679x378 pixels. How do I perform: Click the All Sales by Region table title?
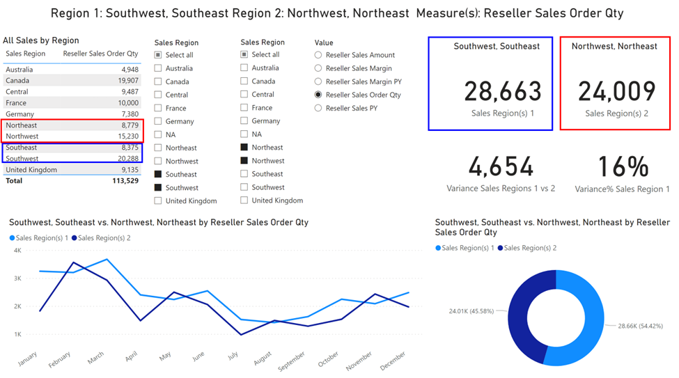[x=40, y=40]
